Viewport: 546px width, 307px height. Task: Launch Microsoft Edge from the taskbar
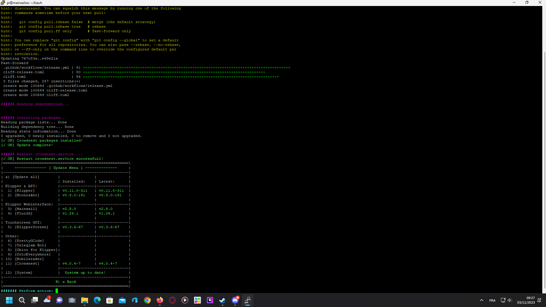click(97, 300)
